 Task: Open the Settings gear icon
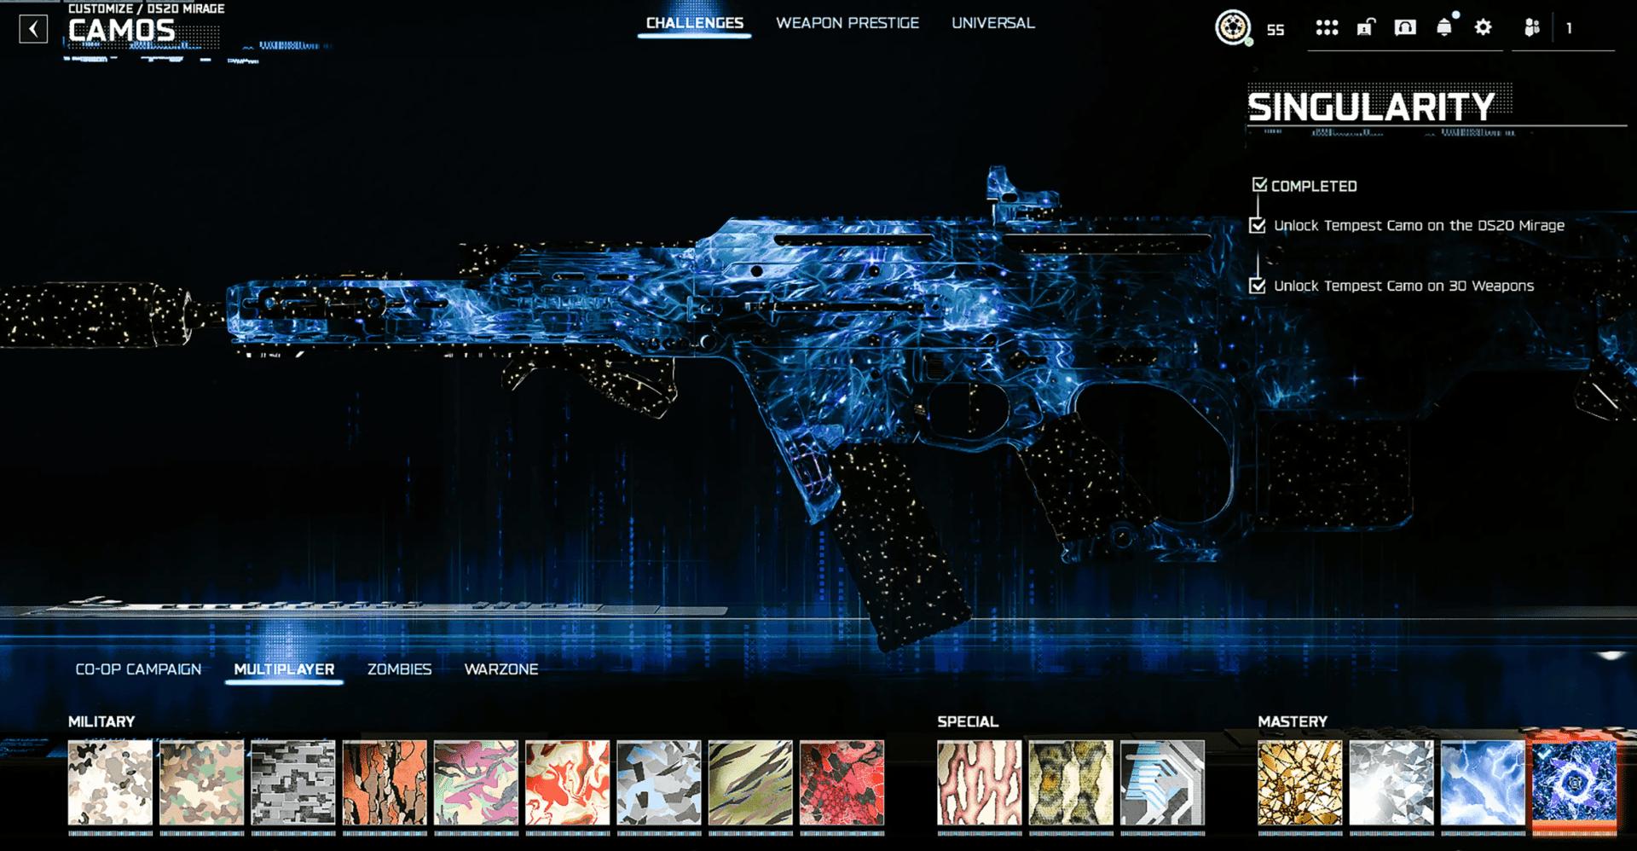1484,28
